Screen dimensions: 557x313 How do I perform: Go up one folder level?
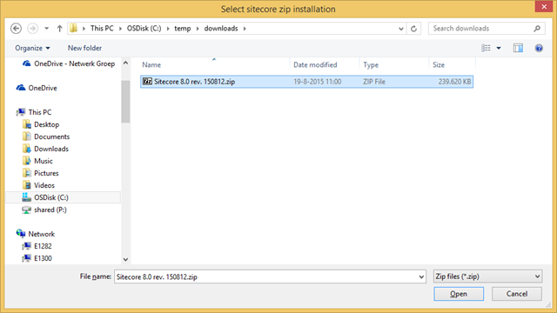pos(59,29)
